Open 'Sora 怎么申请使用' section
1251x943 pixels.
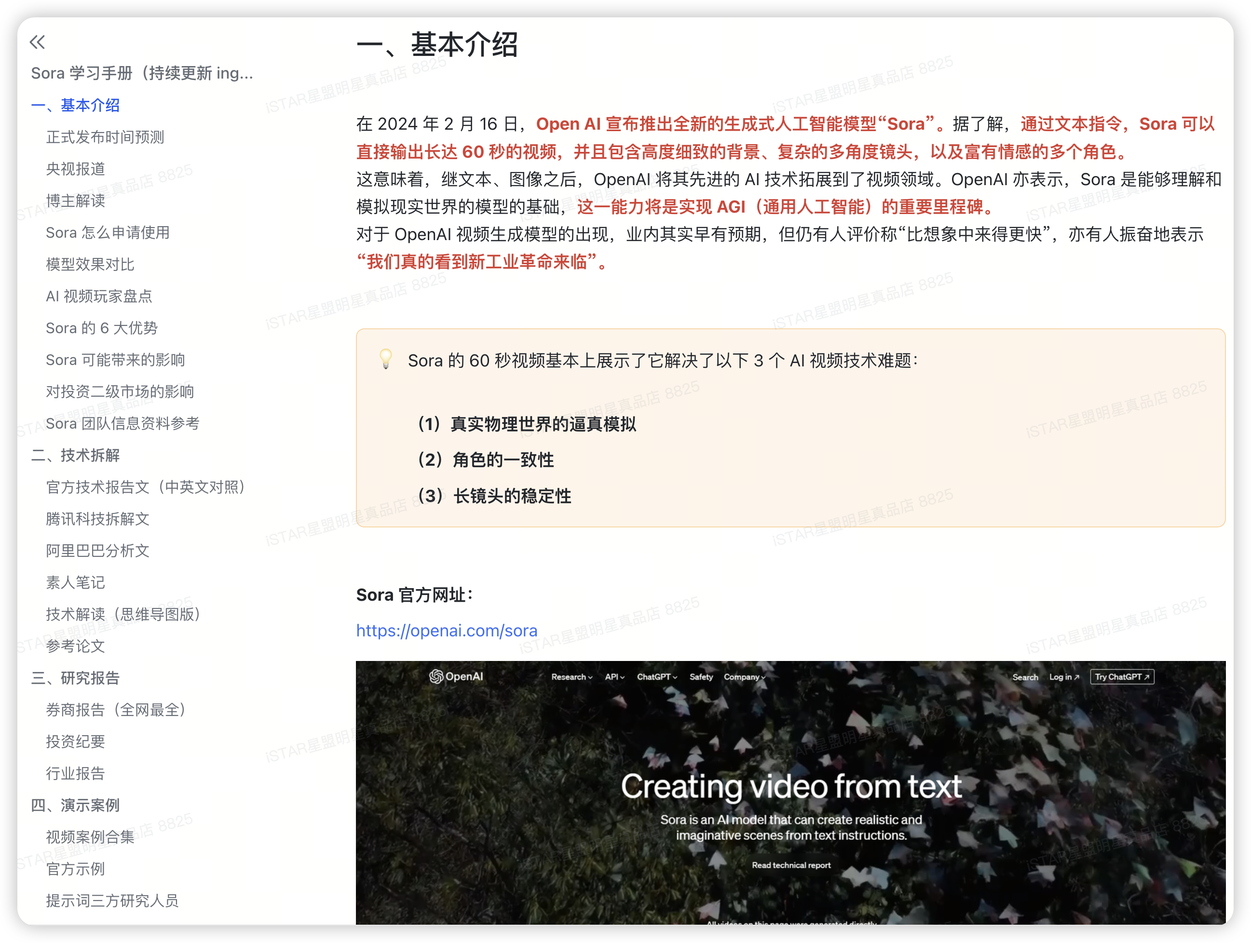pyautogui.click(x=108, y=232)
